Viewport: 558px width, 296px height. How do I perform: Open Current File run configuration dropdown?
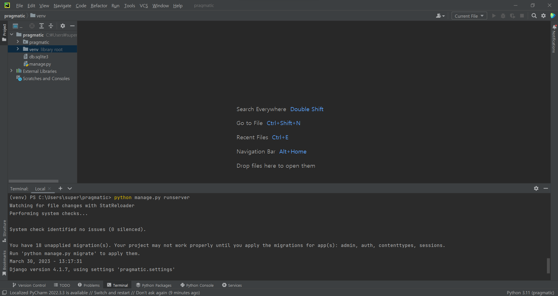coord(469,16)
